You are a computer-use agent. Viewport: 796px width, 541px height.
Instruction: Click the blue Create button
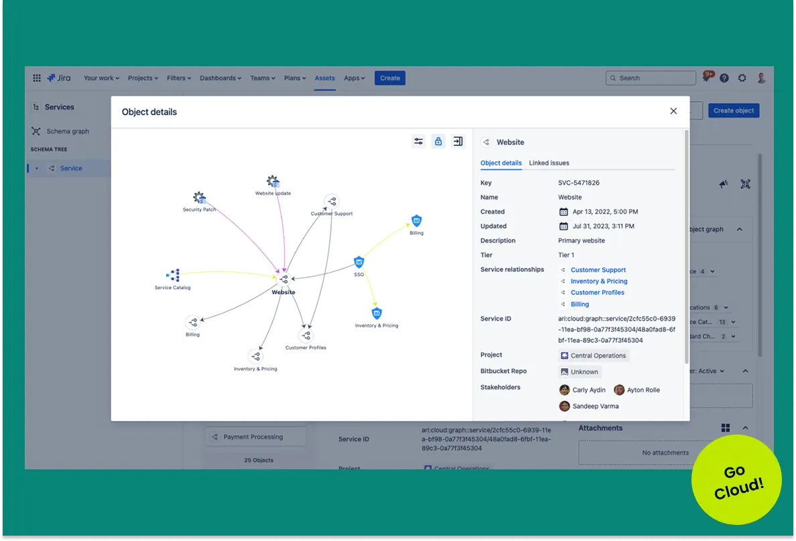(x=390, y=78)
